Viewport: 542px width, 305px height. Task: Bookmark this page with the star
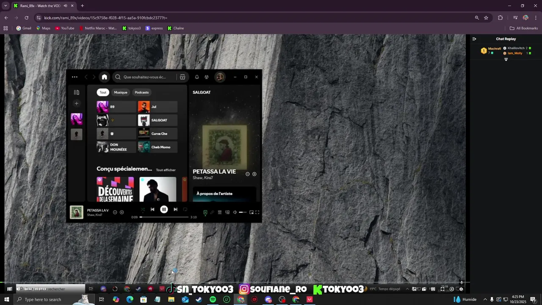[x=486, y=18]
